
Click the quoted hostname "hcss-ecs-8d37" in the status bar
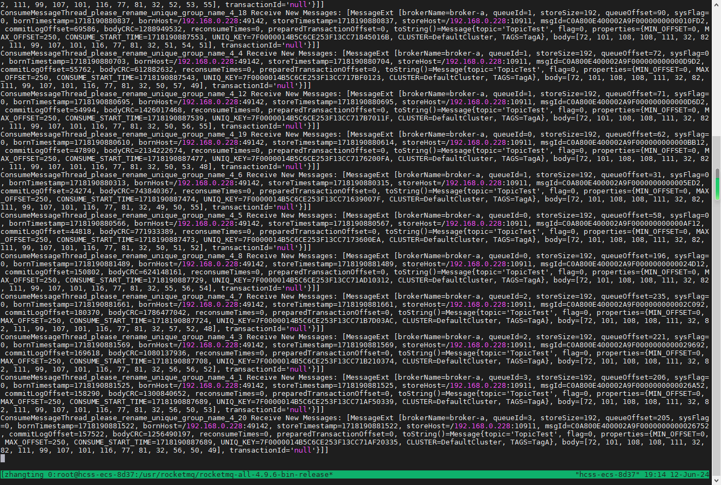point(607,475)
